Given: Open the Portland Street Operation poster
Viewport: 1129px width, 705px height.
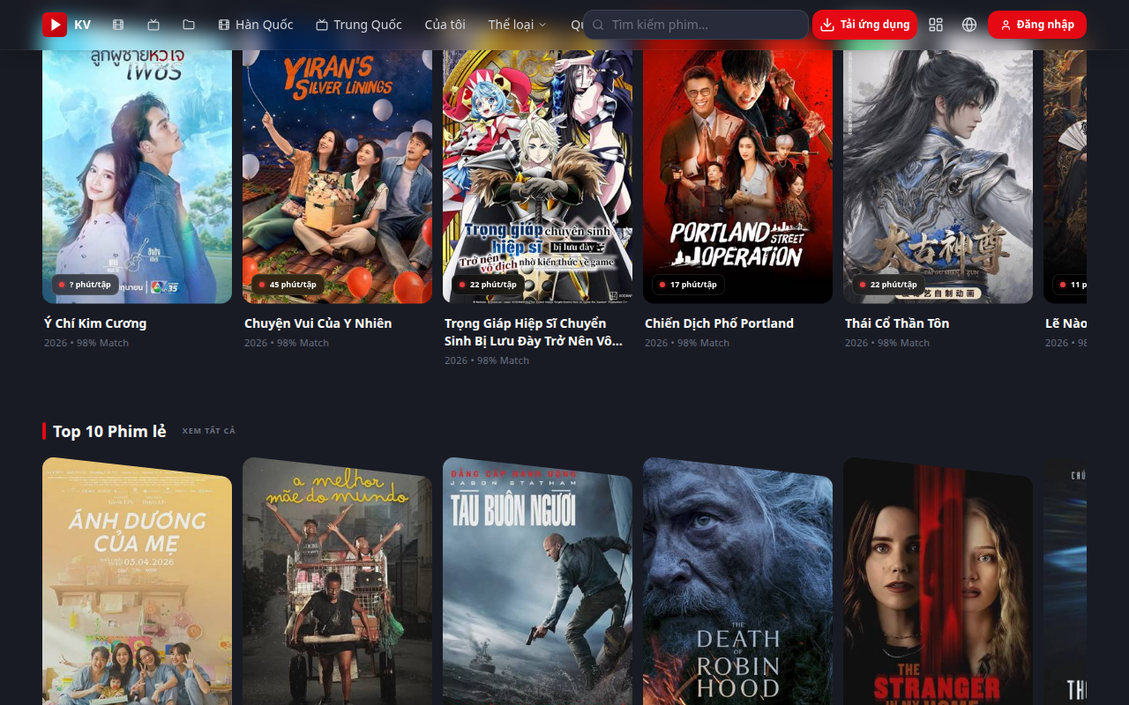Looking at the screenshot, I should (x=738, y=176).
